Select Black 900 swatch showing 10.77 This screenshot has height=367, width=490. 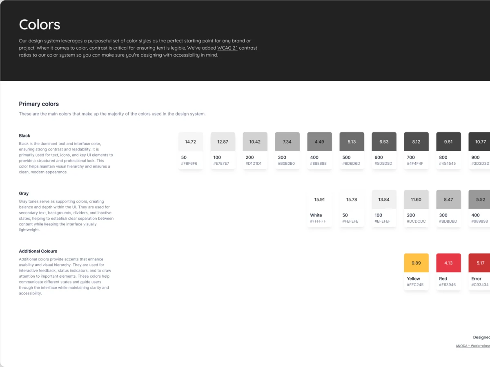click(479, 142)
